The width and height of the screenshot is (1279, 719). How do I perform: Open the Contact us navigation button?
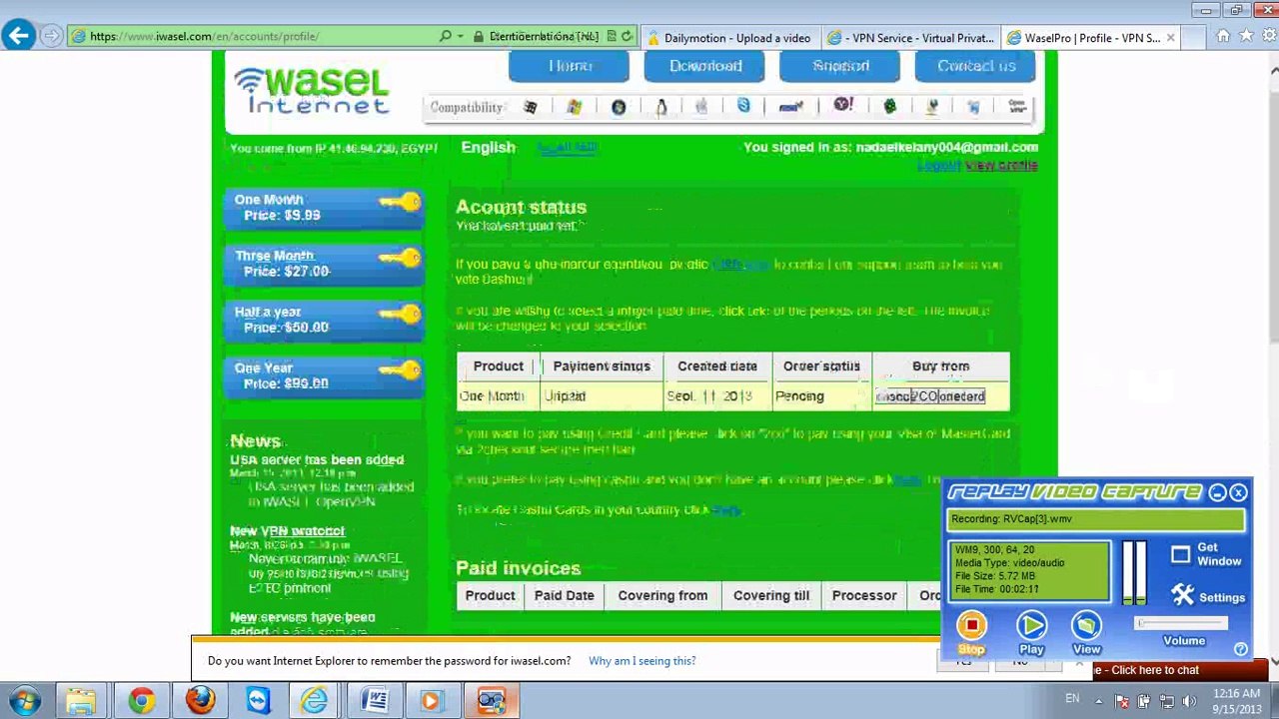[x=976, y=66]
